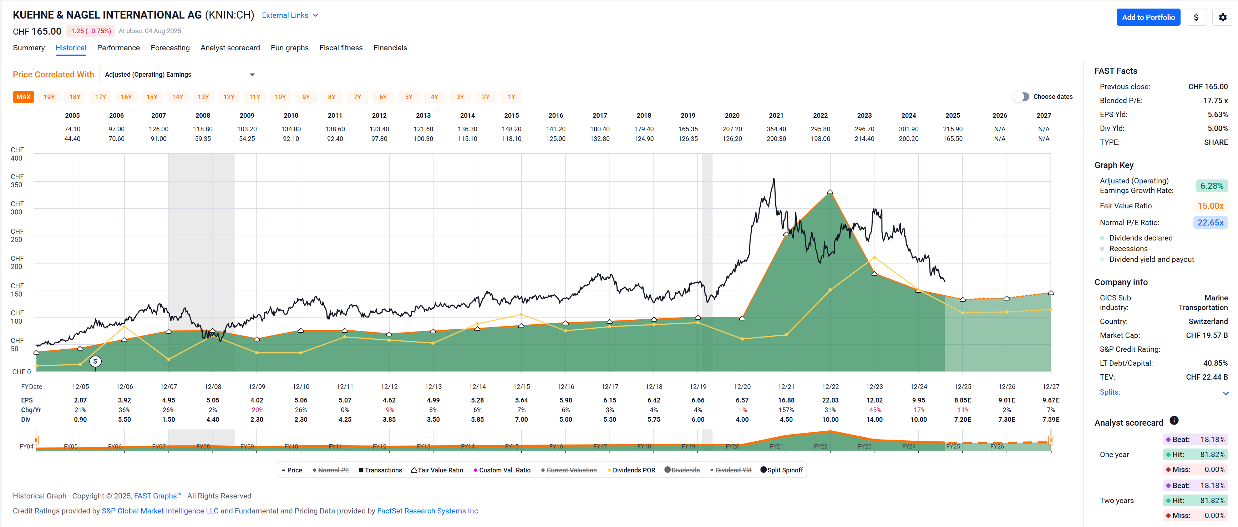Select the Historical tab
Screen dimensions: 1238x527
[71, 47]
